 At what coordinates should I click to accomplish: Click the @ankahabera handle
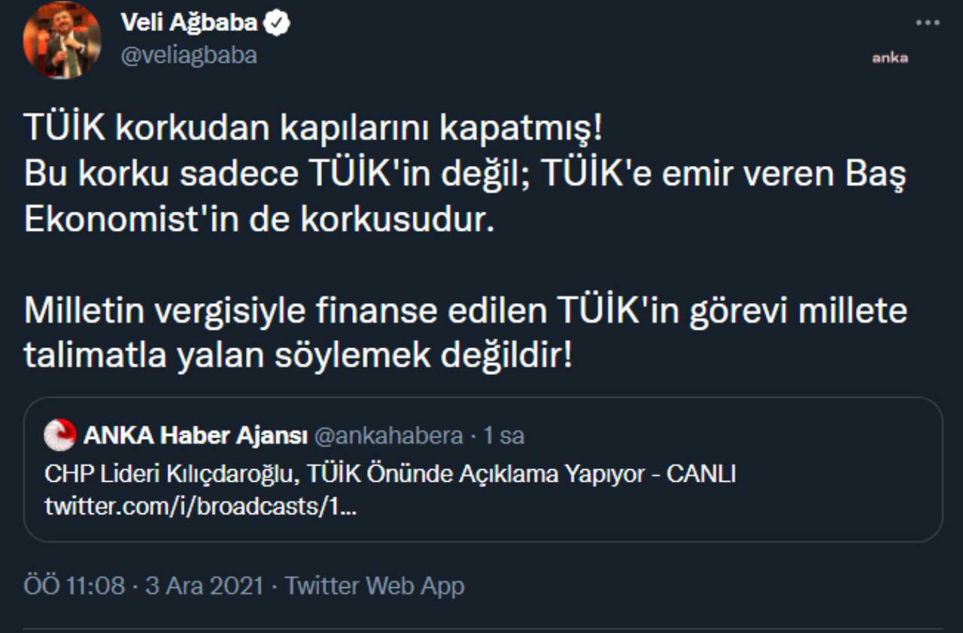point(388,435)
